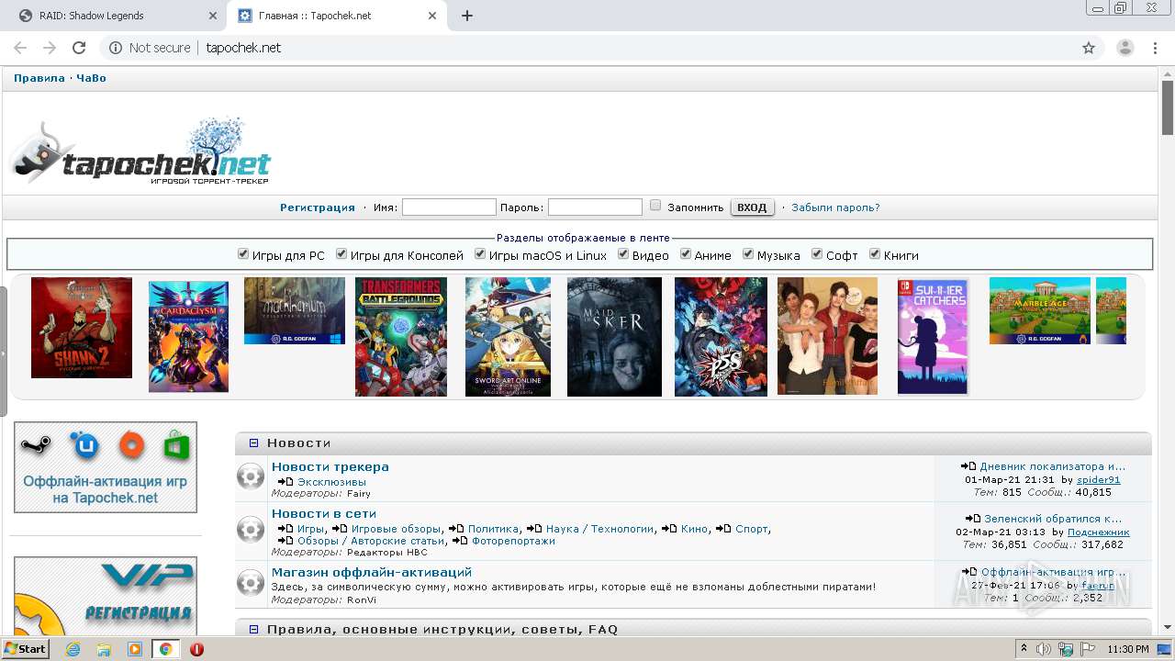Click the red Opera-style taskbar icon
The width and height of the screenshot is (1175, 661).
(x=196, y=649)
